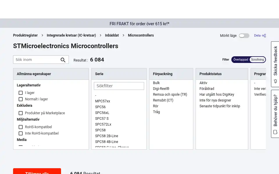Screen dimensions: 279x174
Task: Select Remsbit (CT) packaging option
Action: tap(163, 100)
